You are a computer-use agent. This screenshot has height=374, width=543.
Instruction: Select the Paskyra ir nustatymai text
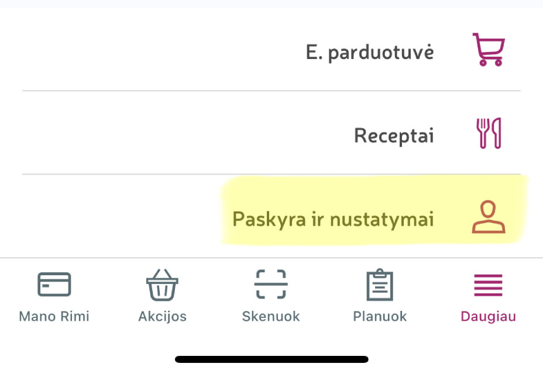point(333,220)
